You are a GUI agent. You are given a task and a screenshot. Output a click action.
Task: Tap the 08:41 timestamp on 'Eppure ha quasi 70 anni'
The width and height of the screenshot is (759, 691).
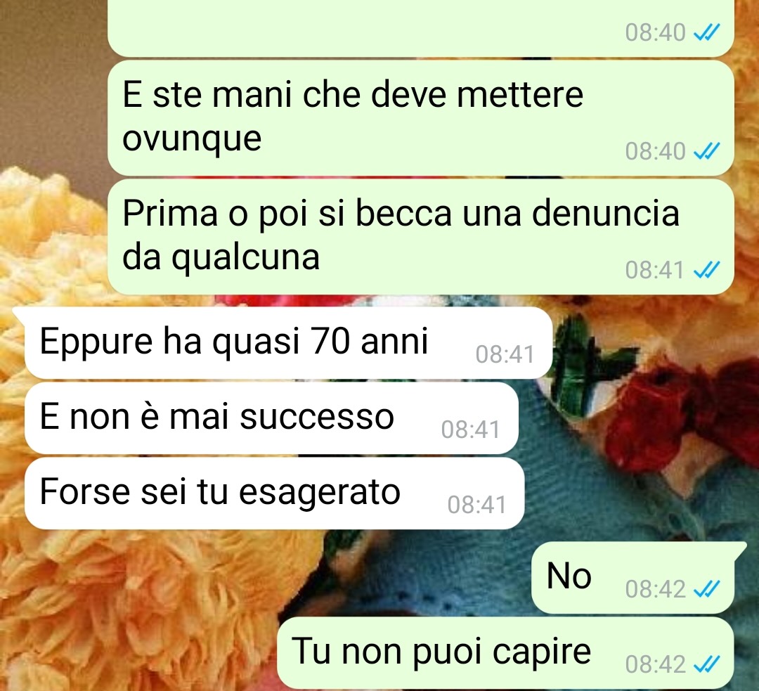tap(505, 354)
